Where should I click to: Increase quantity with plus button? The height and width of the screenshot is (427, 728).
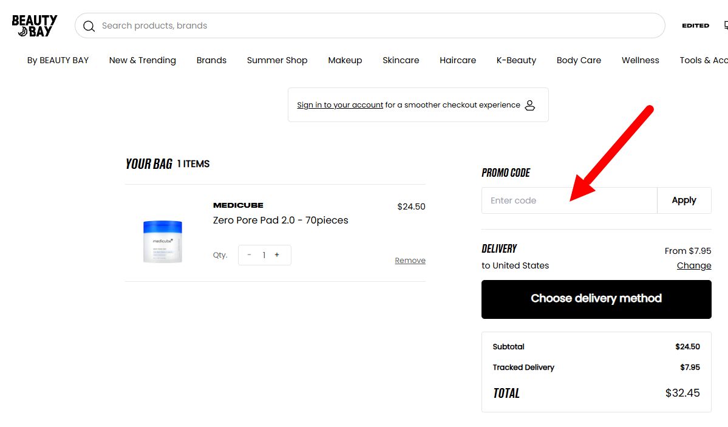(277, 255)
